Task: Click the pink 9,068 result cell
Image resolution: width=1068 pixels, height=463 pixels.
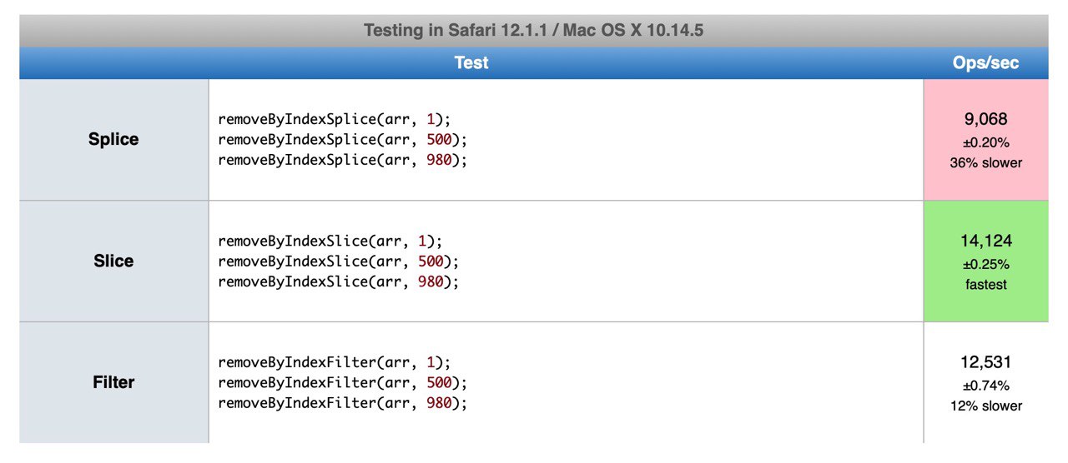Action: (x=985, y=140)
